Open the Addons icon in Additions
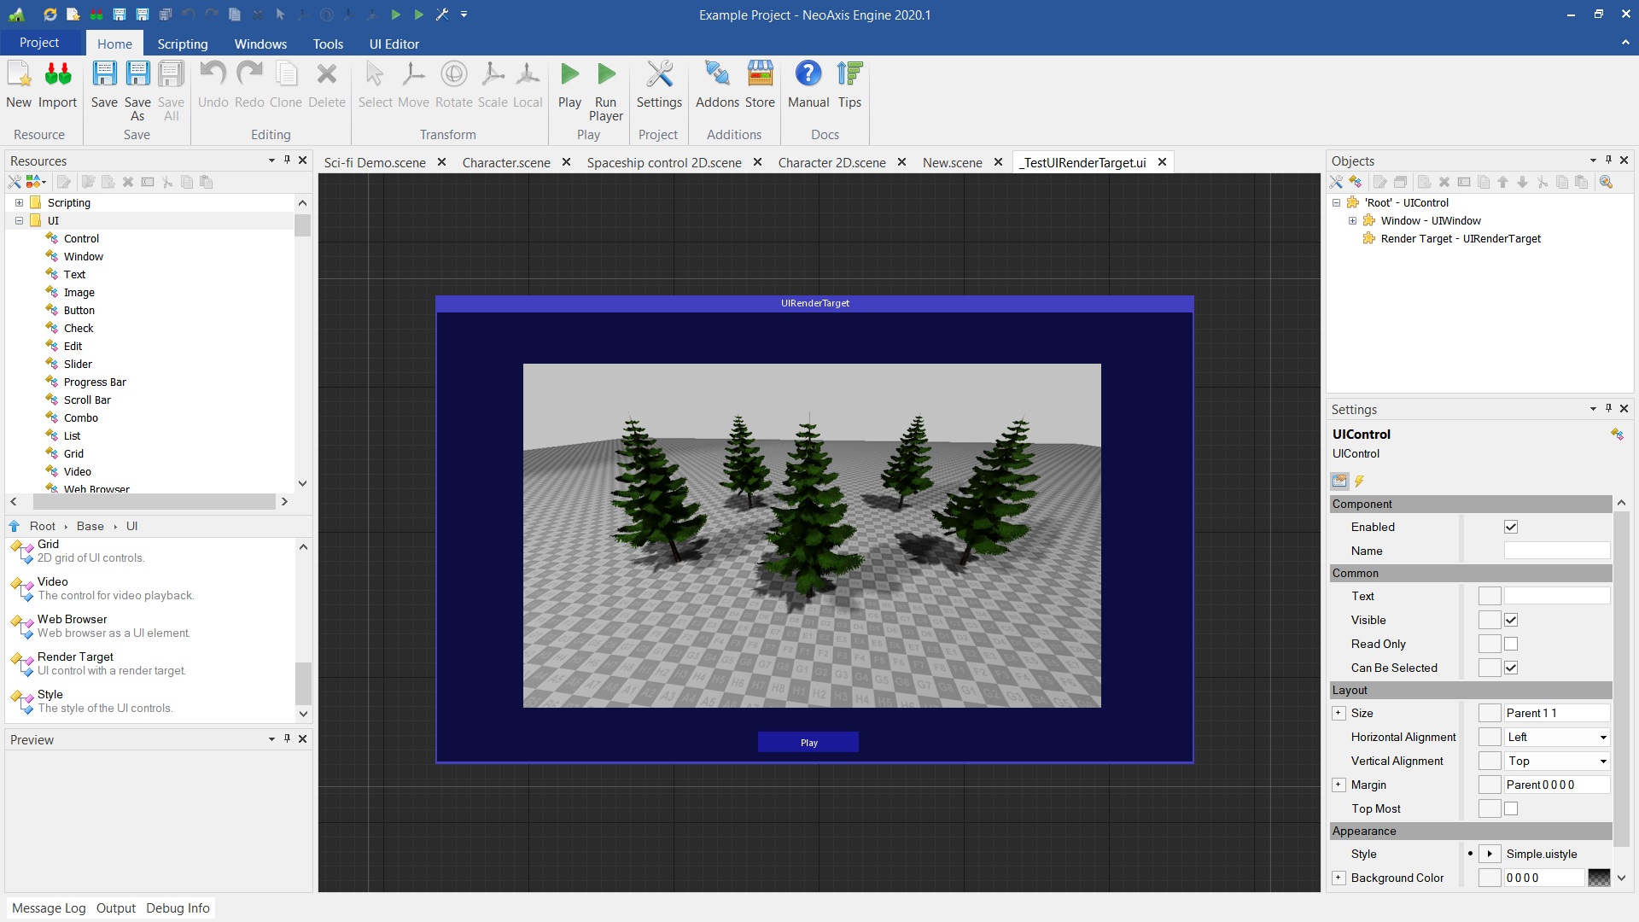This screenshot has width=1639, height=922. [x=717, y=75]
